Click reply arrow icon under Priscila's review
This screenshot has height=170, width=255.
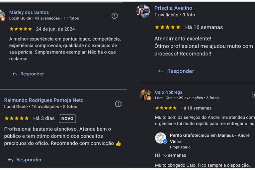161,71
